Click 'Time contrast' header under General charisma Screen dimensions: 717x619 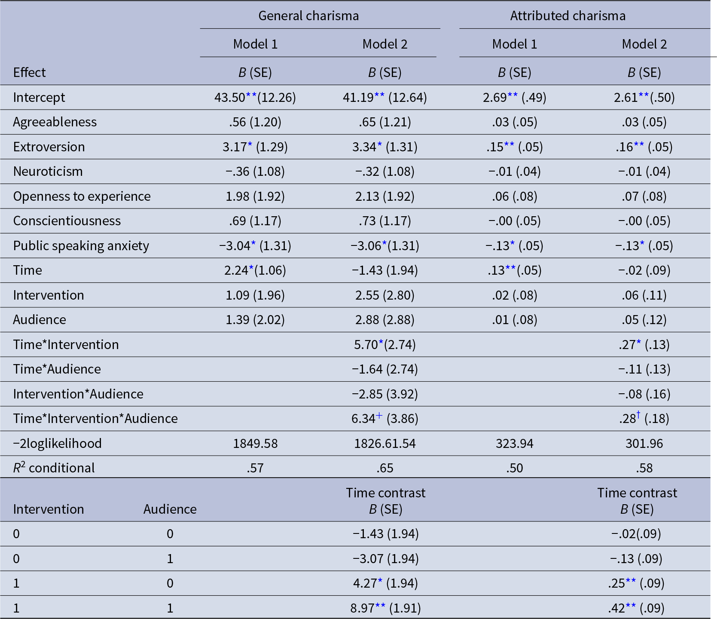(x=386, y=493)
